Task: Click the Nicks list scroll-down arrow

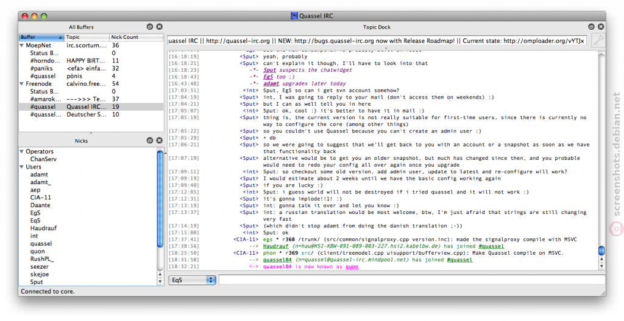Action: coord(160,281)
